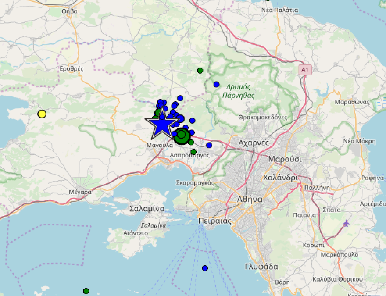Click the large green circle marker
386x296 pixels.
coord(181,136)
